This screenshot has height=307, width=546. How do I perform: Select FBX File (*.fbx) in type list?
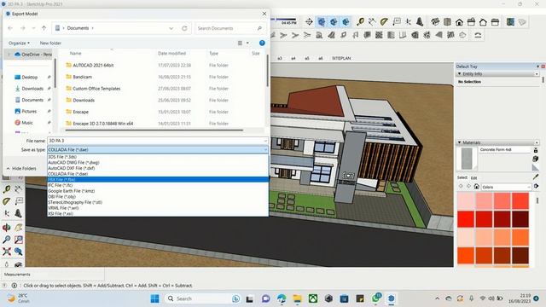point(158,180)
